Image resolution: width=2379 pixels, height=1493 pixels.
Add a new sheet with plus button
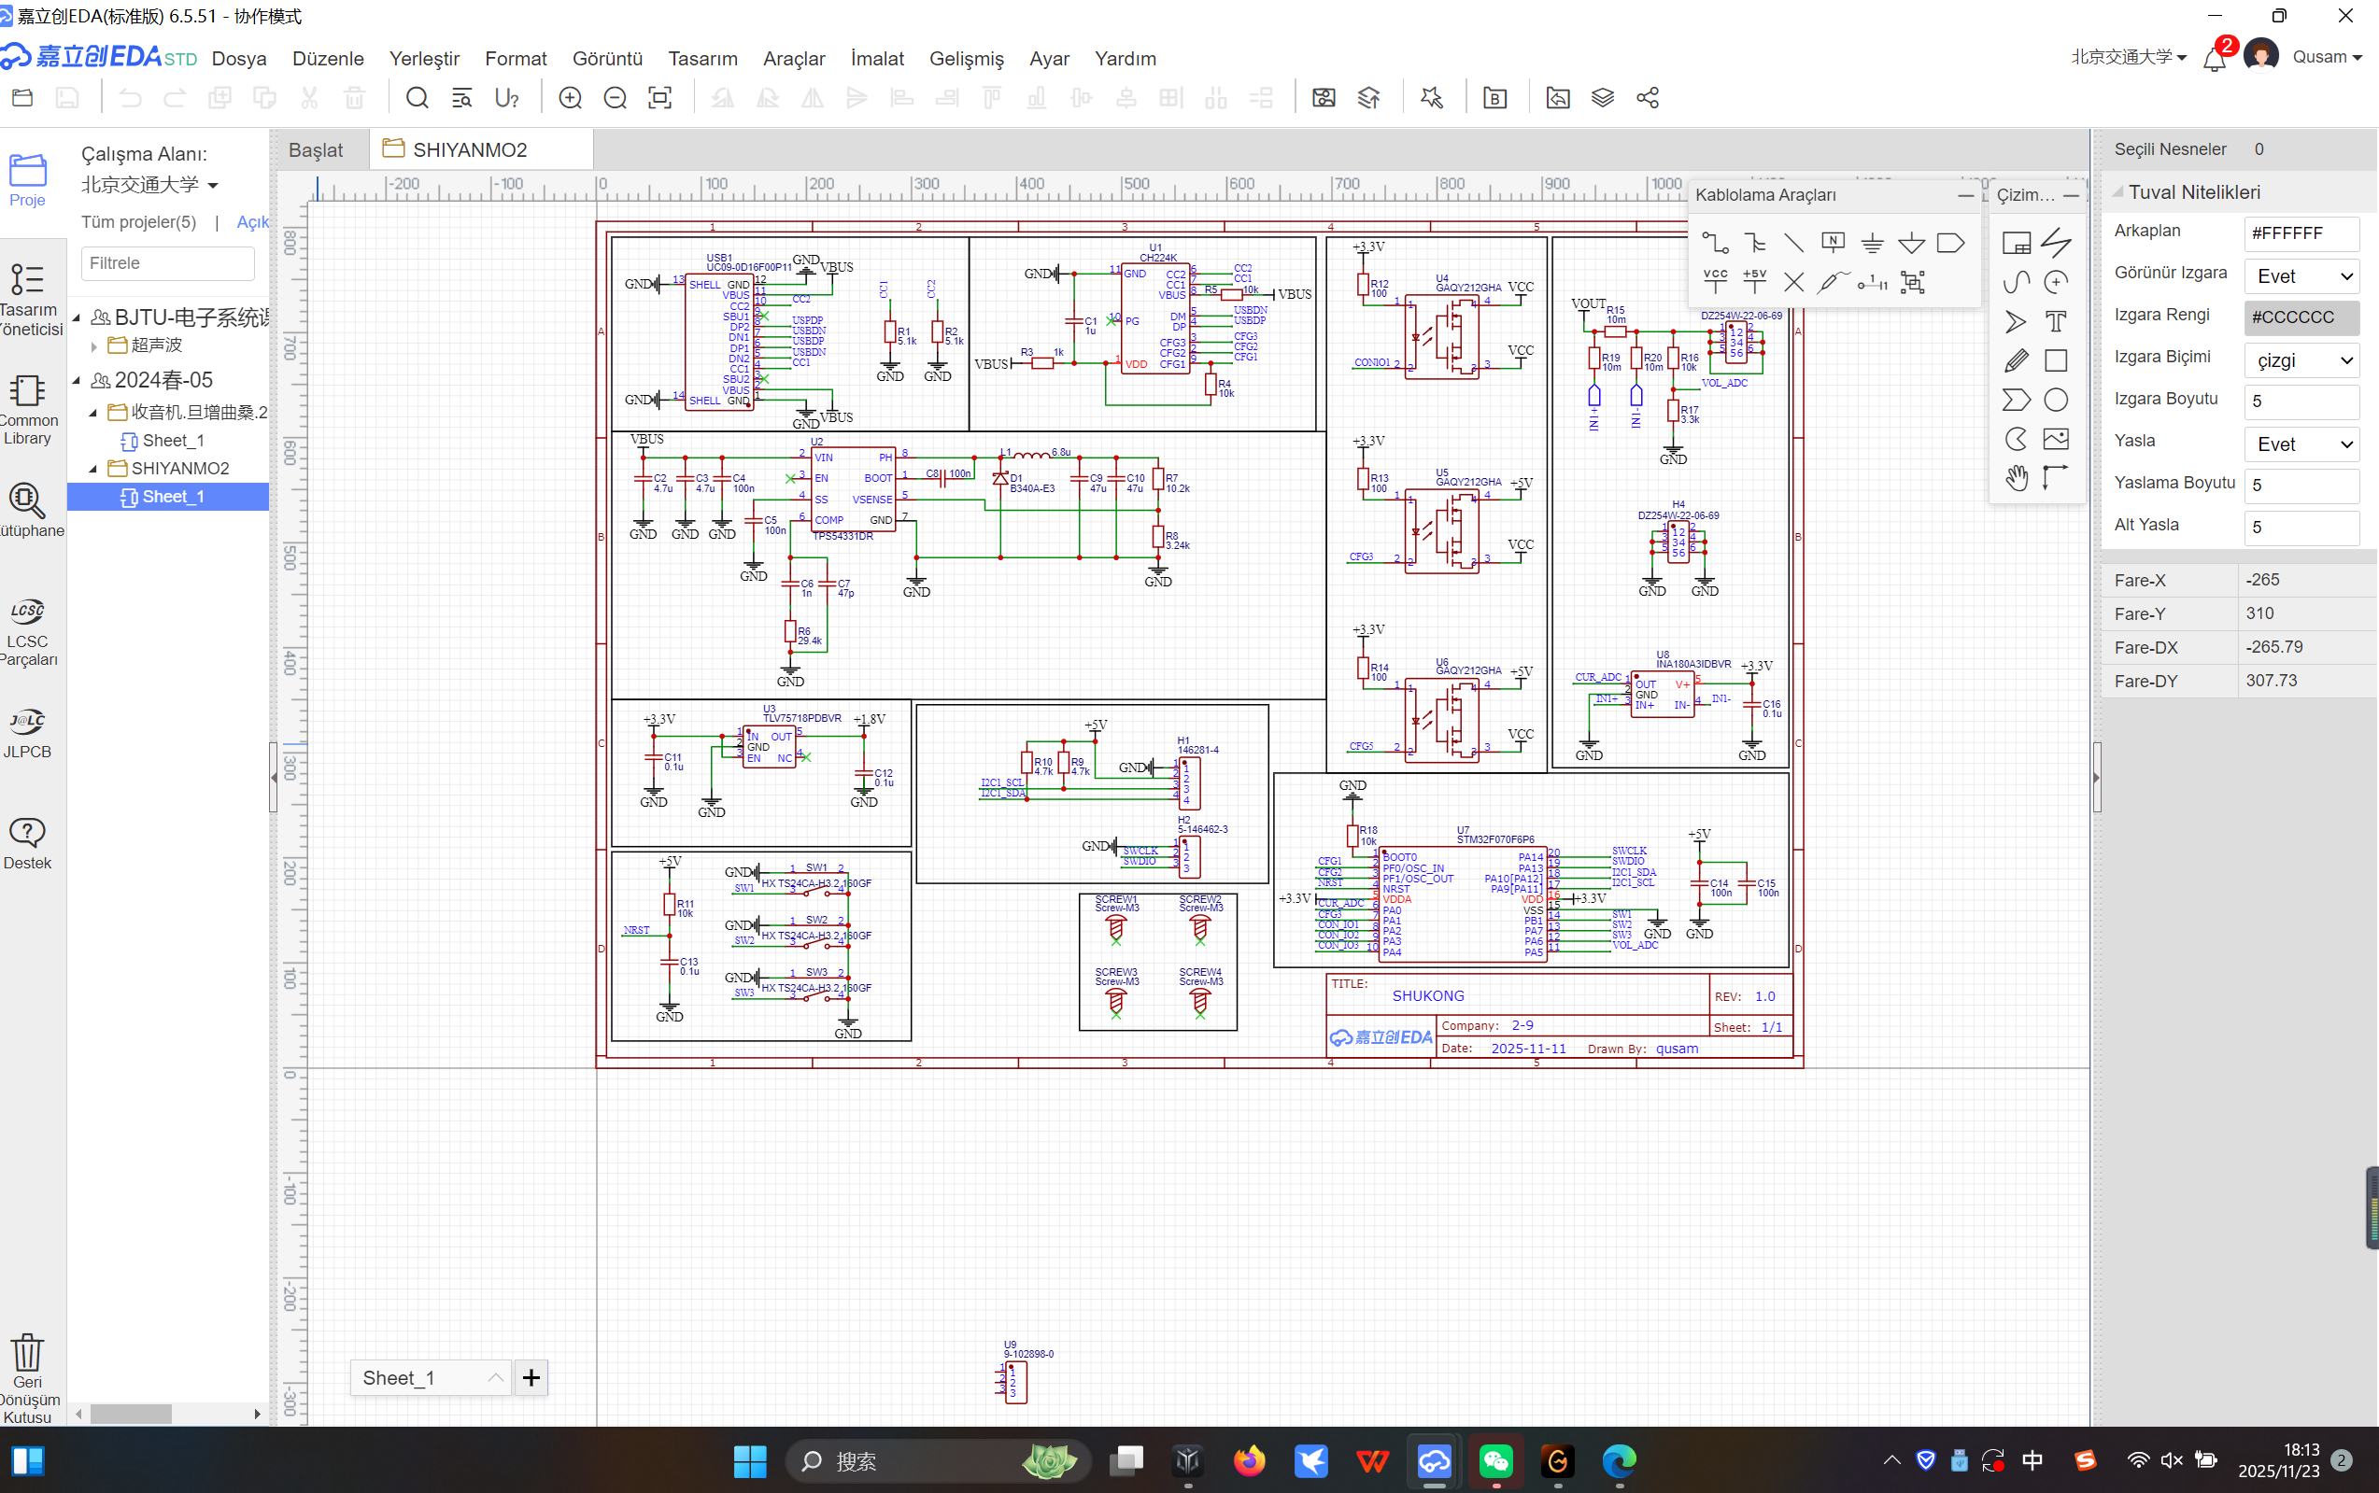coord(531,1377)
